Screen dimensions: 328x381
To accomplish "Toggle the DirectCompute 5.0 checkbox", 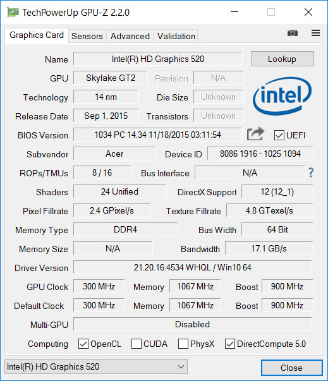I will (230, 344).
